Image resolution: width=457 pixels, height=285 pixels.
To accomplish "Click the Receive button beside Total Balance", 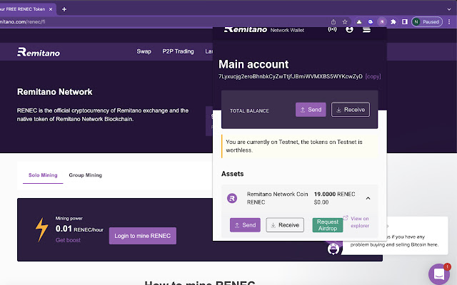I will pos(351,110).
